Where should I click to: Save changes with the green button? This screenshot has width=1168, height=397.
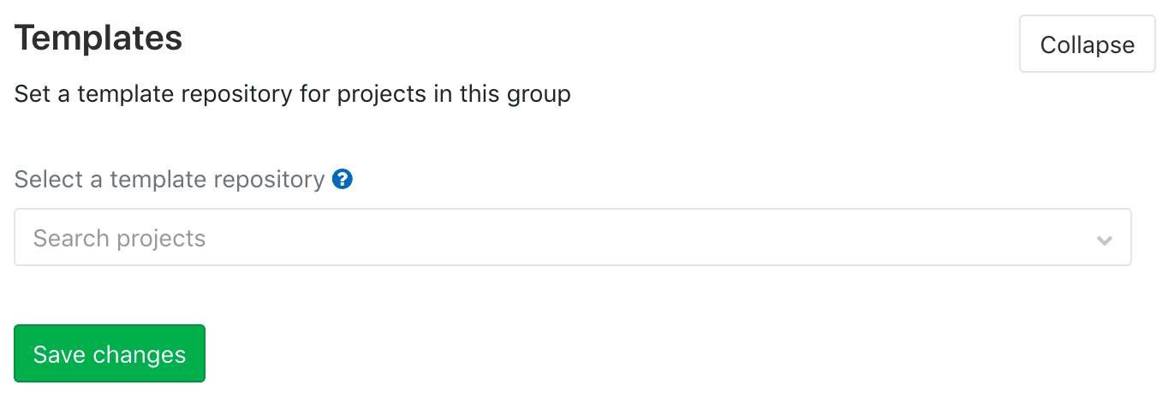click(110, 353)
